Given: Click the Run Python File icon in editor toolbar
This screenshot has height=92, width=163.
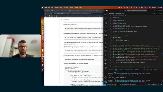Looking at the screenshot, I should pos(153,14).
